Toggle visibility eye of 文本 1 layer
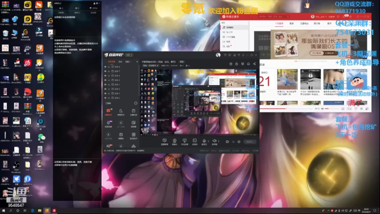This screenshot has width=380, height=214. point(105,85)
